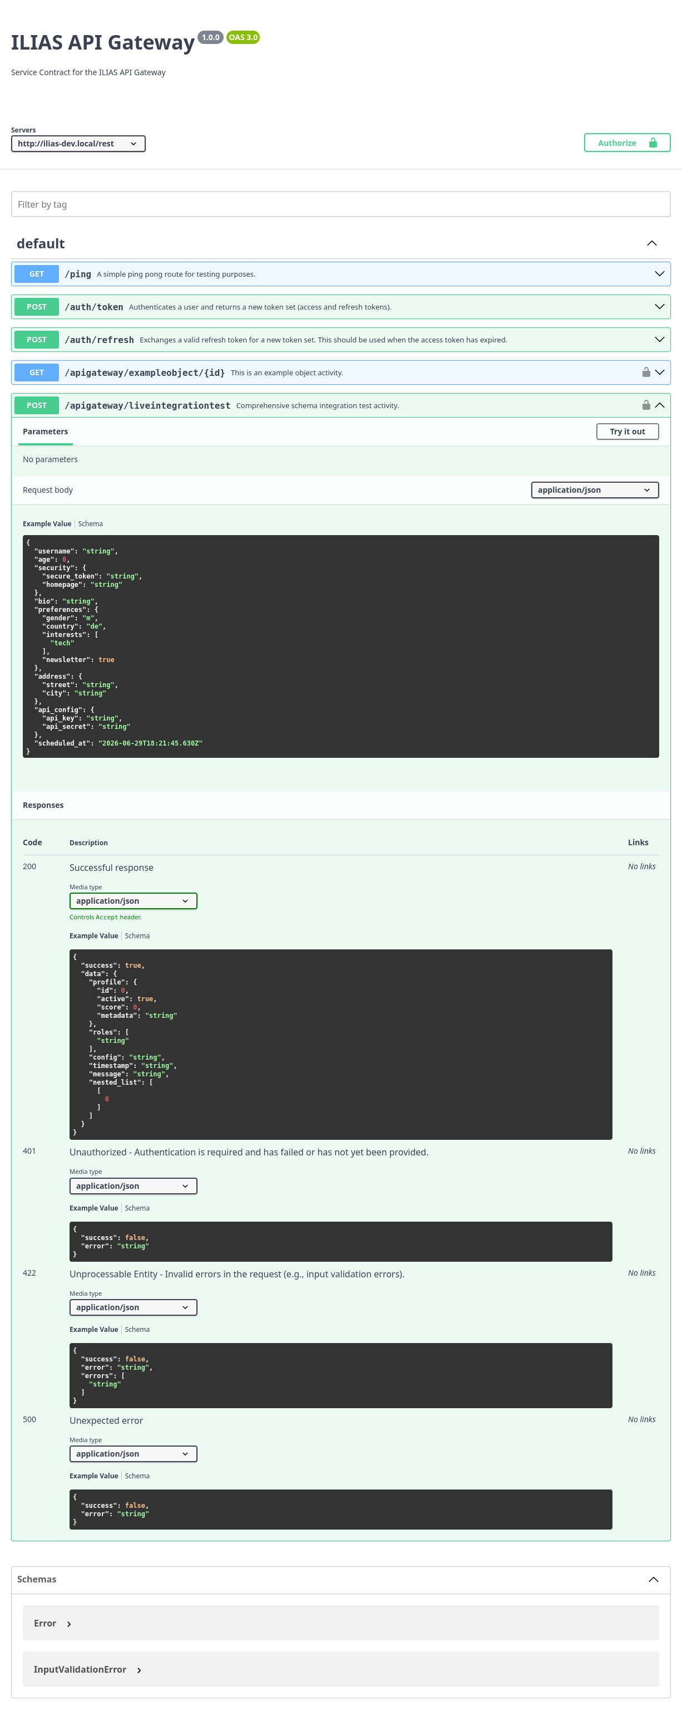682x1715 pixels.
Task: Click lock icon on /apigateway/liveintegrationtest
Action: click(x=645, y=405)
